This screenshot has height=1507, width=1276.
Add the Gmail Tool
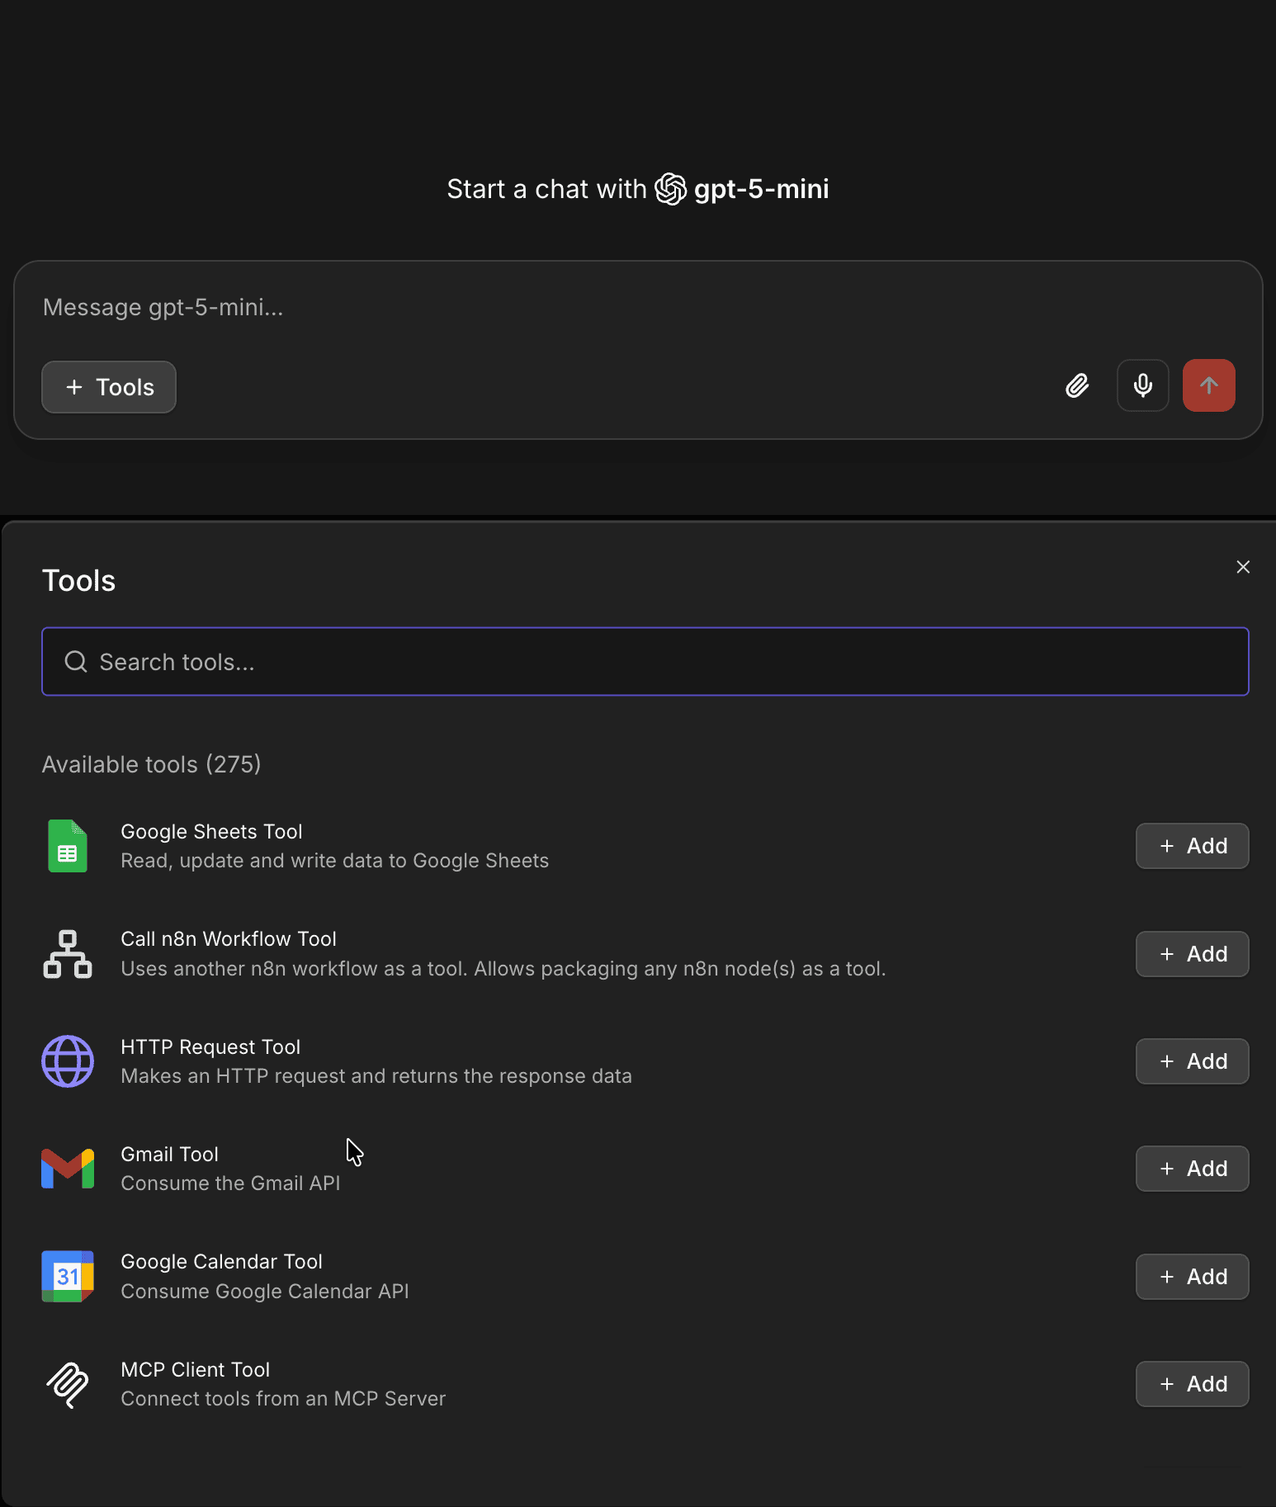1192,1169
